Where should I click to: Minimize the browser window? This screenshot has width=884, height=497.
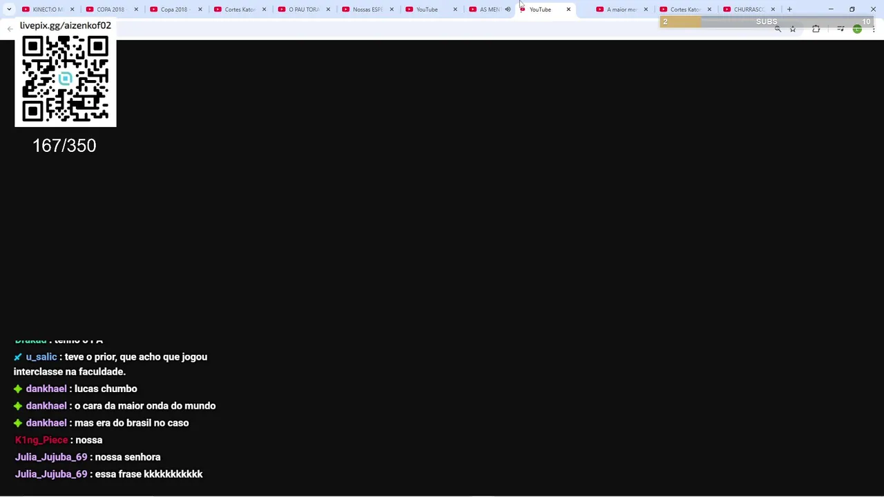(x=831, y=10)
